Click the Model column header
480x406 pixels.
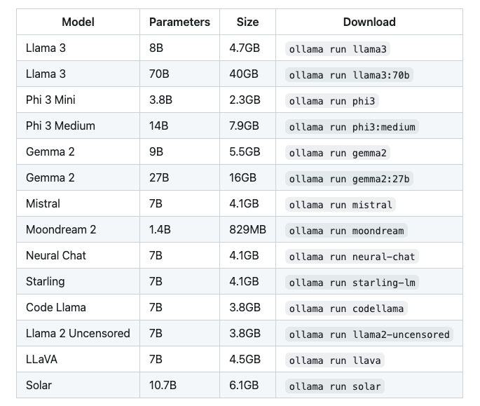click(78, 22)
